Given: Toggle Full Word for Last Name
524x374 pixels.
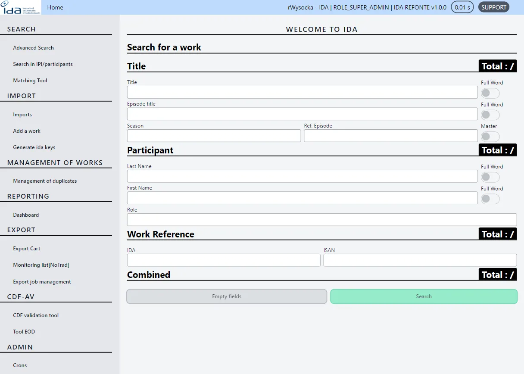Looking at the screenshot, I should (x=490, y=177).
